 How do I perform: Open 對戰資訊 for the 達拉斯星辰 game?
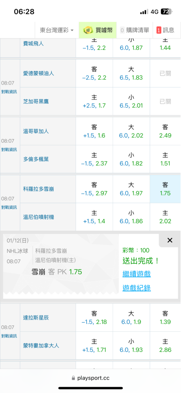9,336
